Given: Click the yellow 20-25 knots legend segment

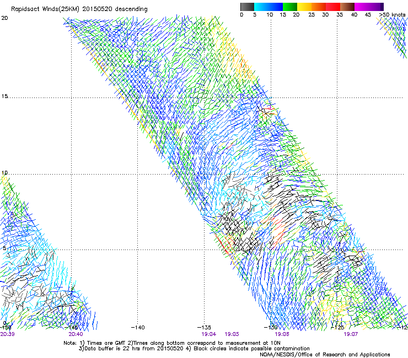Looking at the screenshot, I should click(x=304, y=7).
